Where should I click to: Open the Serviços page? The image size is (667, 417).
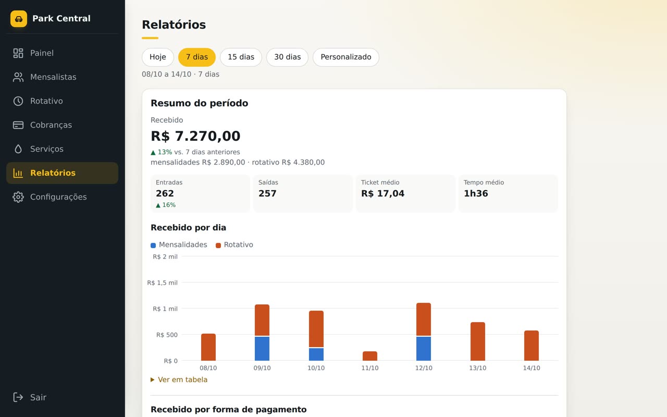pyautogui.click(x=62, y=149)
